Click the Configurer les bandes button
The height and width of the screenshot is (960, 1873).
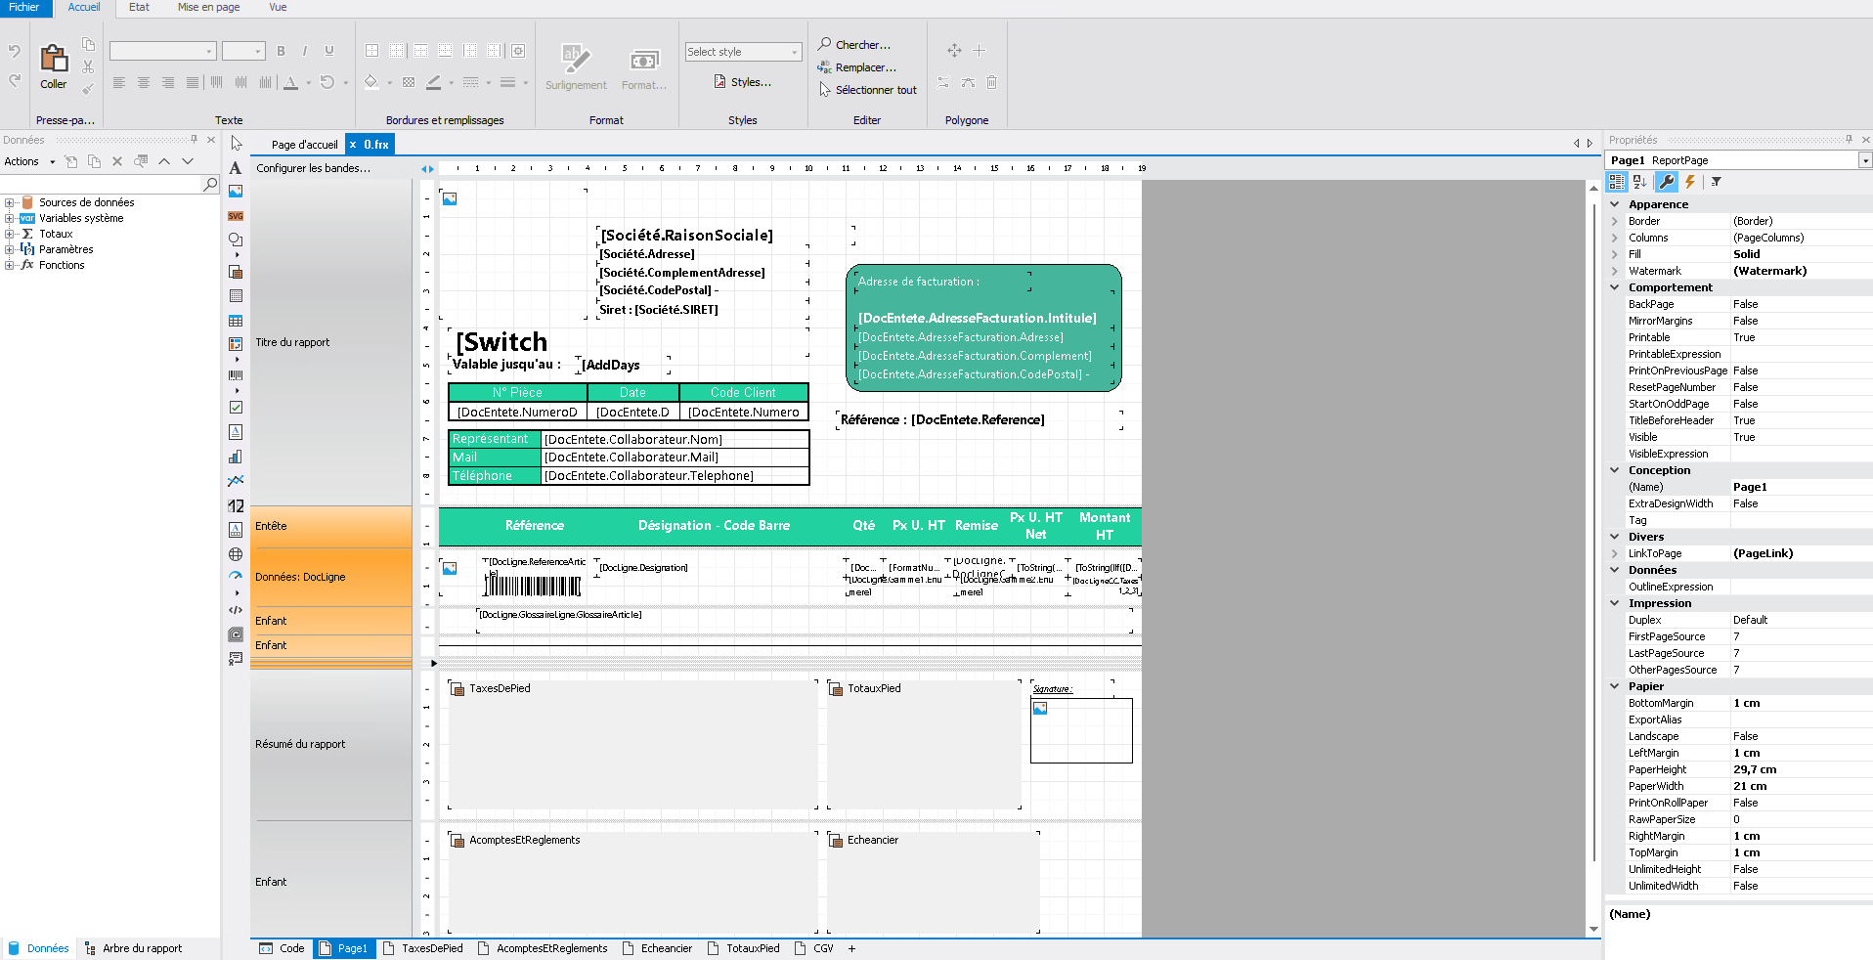pos(313,168)
